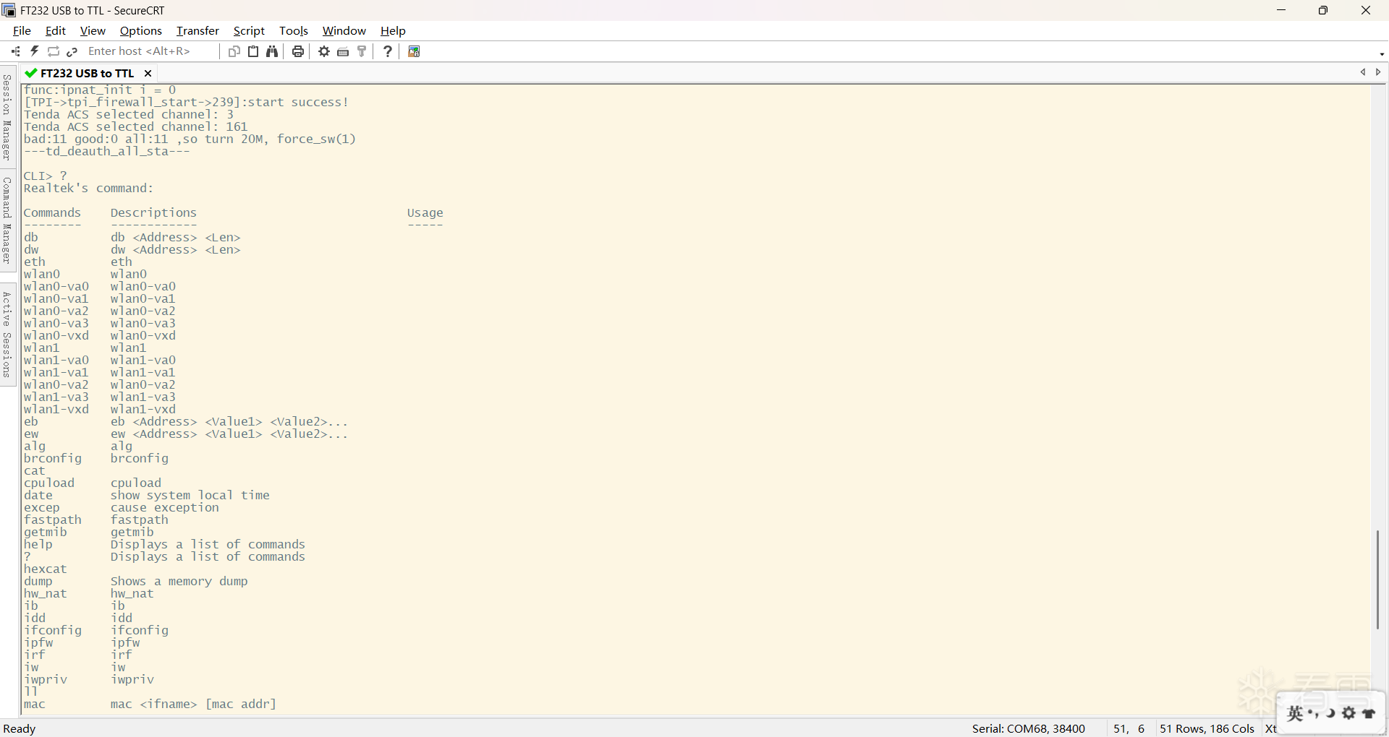Image resolution: width=1389 pixels, height=737 pixels.
Task: Click the Reconnect session icon
Action: tap(54, 51)
